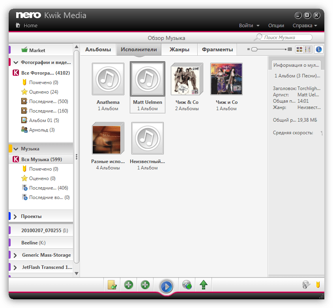Click the green upload arrow icon
Image resolution: width=333 pixels, height=308 pixels.
[x=204, y=285]
